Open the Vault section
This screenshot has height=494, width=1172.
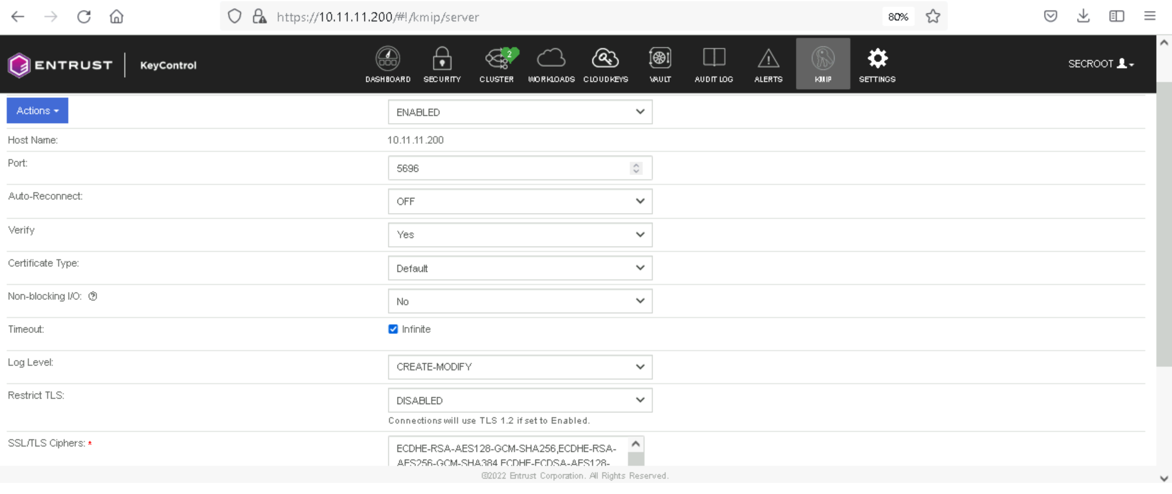(660, 64)
